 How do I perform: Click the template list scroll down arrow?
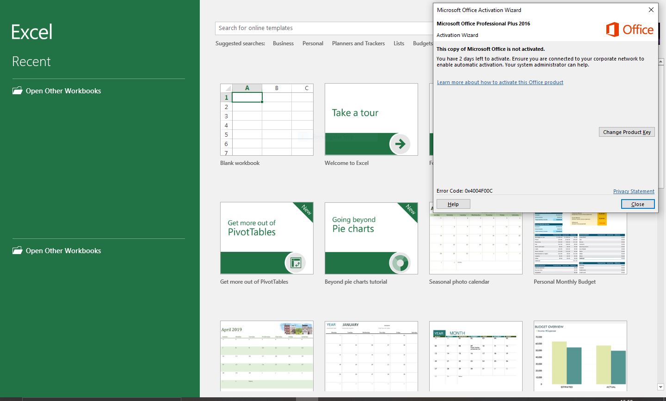point(660,387)
